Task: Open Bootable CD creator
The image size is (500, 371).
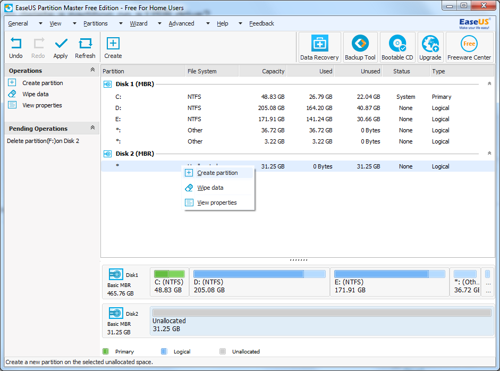Action: point(397,47)
